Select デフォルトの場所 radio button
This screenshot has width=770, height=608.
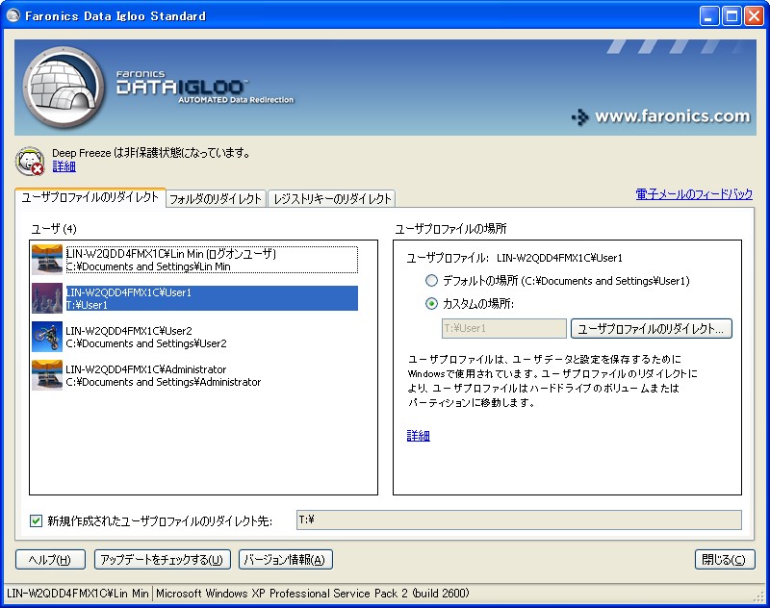(431, 281)
